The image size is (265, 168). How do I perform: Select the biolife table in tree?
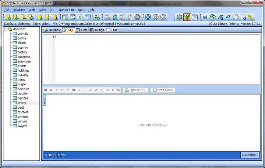22,38
